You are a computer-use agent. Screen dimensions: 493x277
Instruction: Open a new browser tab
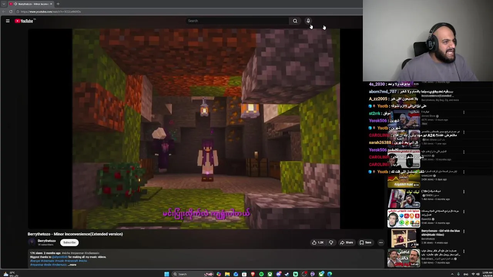click(x=58, y=4)
